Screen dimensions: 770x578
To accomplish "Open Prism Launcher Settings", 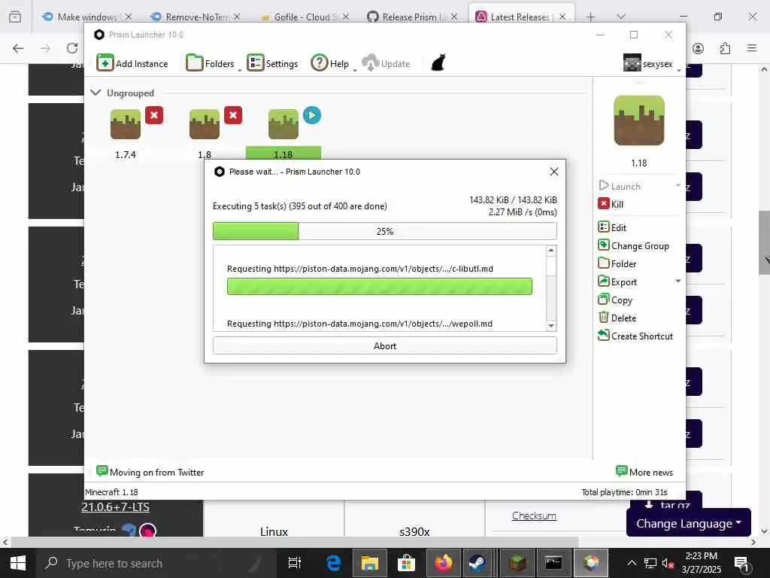I will [272, 63].
